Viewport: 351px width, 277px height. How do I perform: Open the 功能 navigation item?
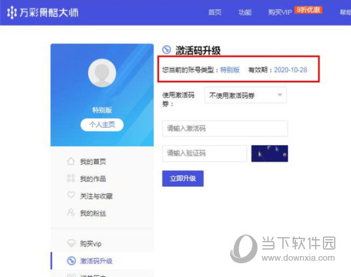(245, 12)
